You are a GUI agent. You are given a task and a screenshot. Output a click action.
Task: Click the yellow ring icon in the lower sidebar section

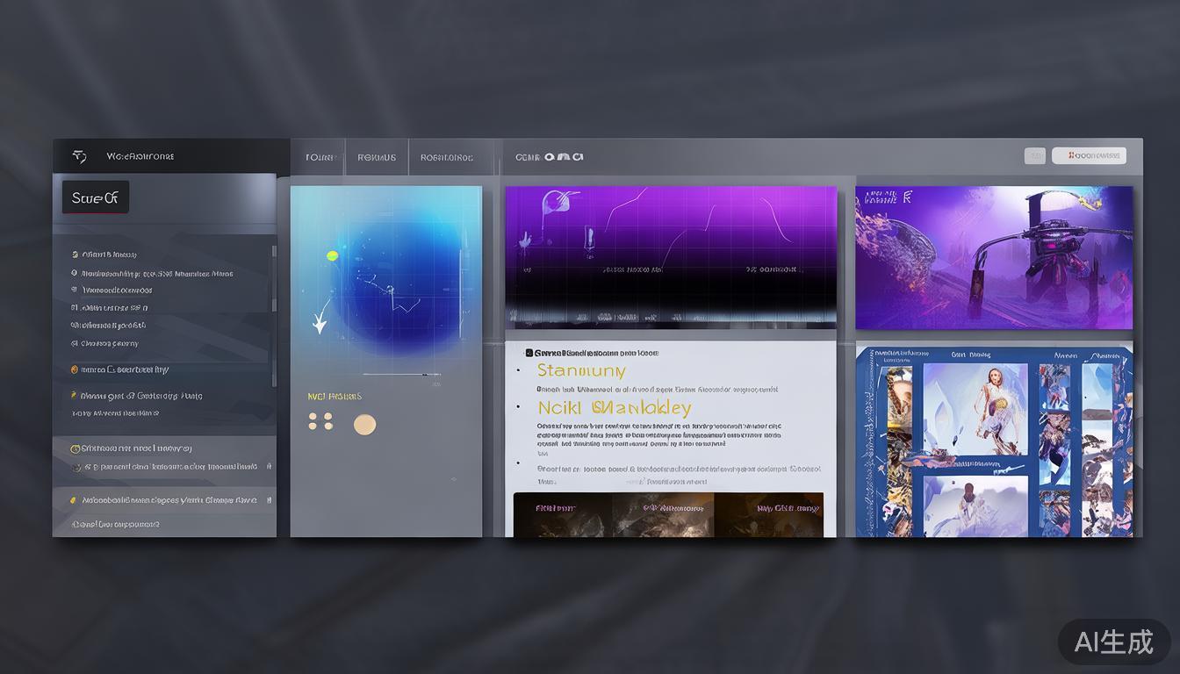point(75,448)
